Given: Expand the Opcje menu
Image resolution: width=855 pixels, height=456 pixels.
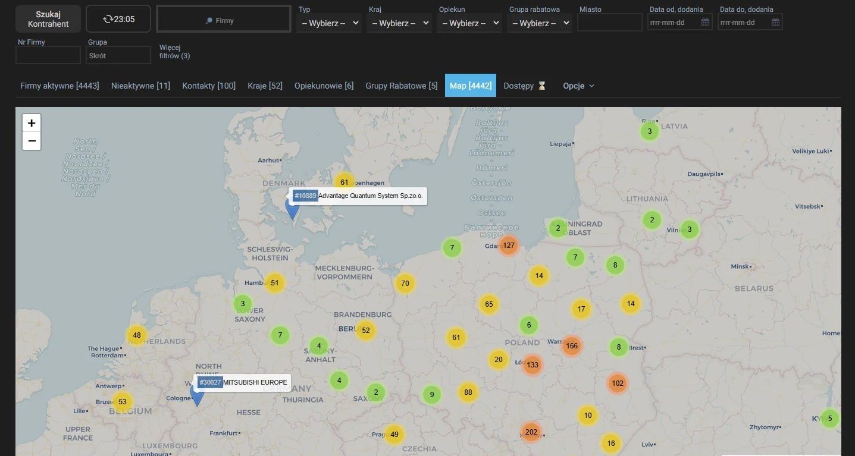Looking at the screenshot, I should coord(578,86).
